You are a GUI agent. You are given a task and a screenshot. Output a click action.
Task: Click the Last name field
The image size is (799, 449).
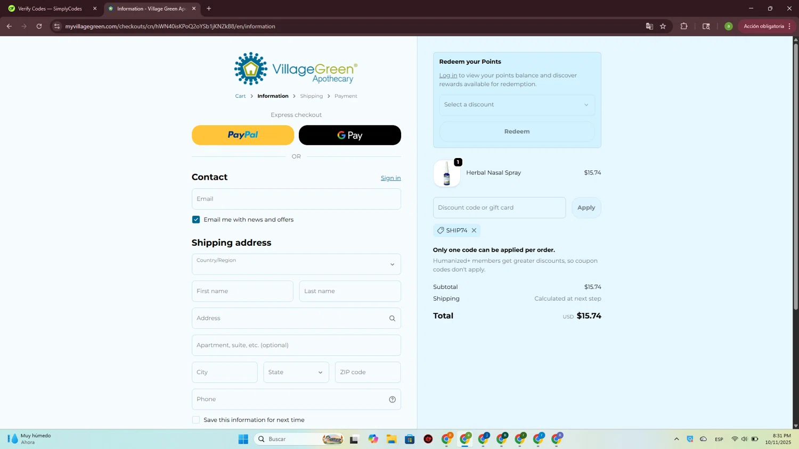pos(350,292)
